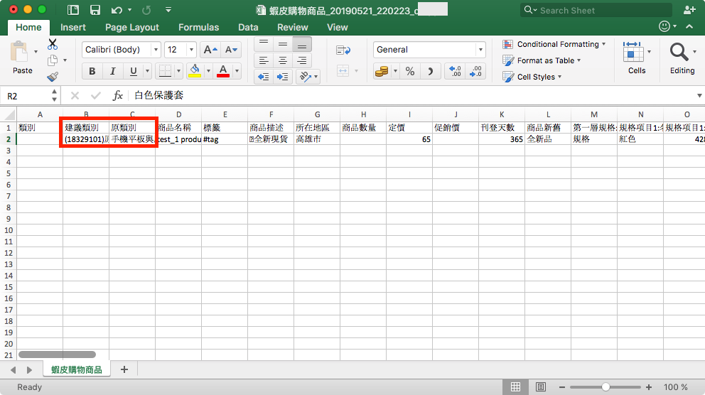Select the Format Painter brush
705x395 pixels.
pyautogui.click(x=53, y=77)
